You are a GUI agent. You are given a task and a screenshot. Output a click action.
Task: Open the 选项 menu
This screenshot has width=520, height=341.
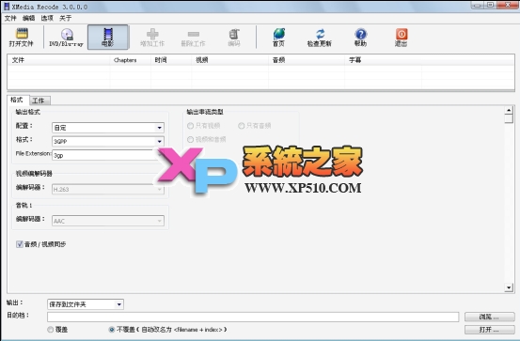tap(47, 18)
